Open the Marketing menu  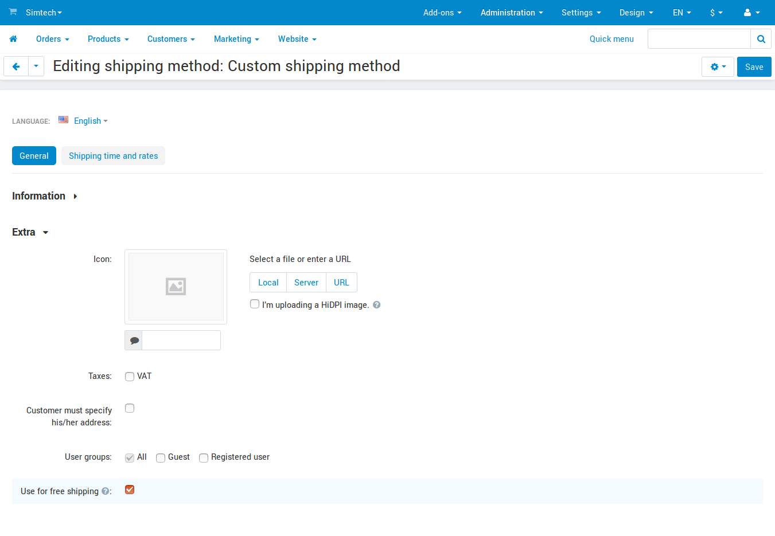(x=236, y=39)
